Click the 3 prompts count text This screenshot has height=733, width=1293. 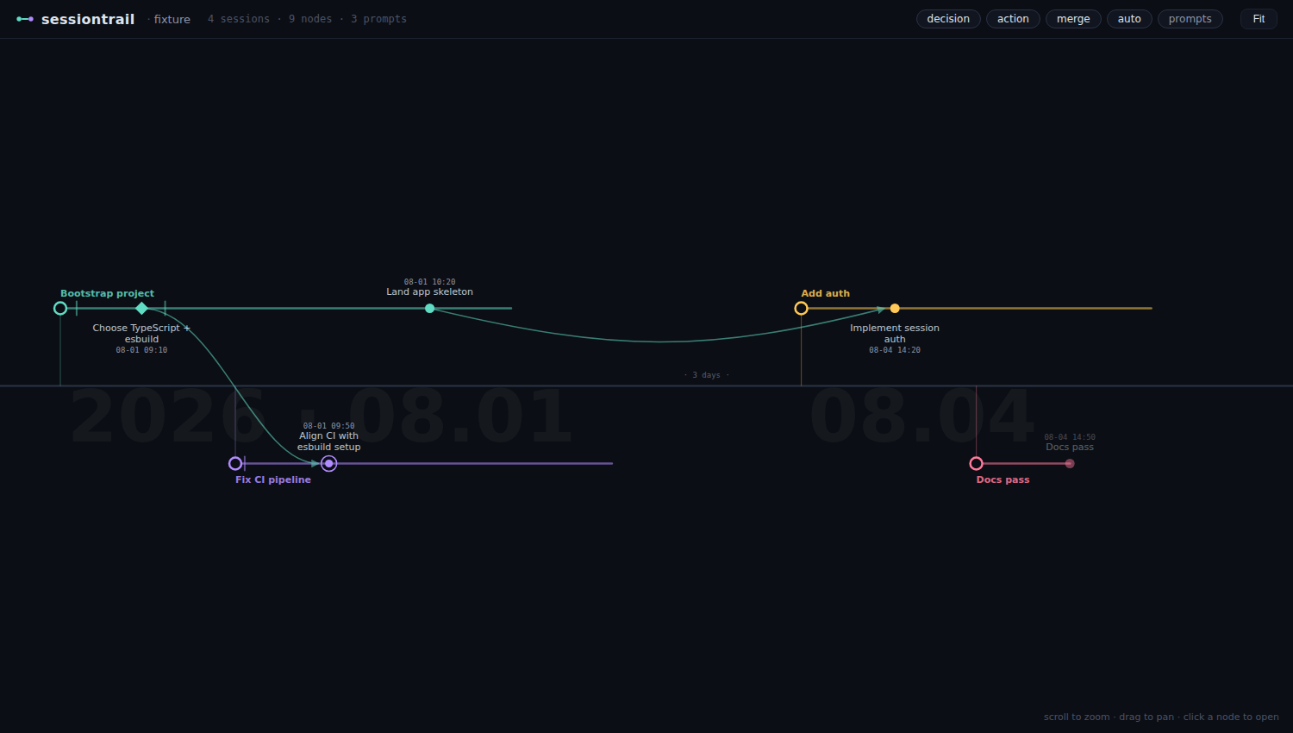(x=378, y=19)
